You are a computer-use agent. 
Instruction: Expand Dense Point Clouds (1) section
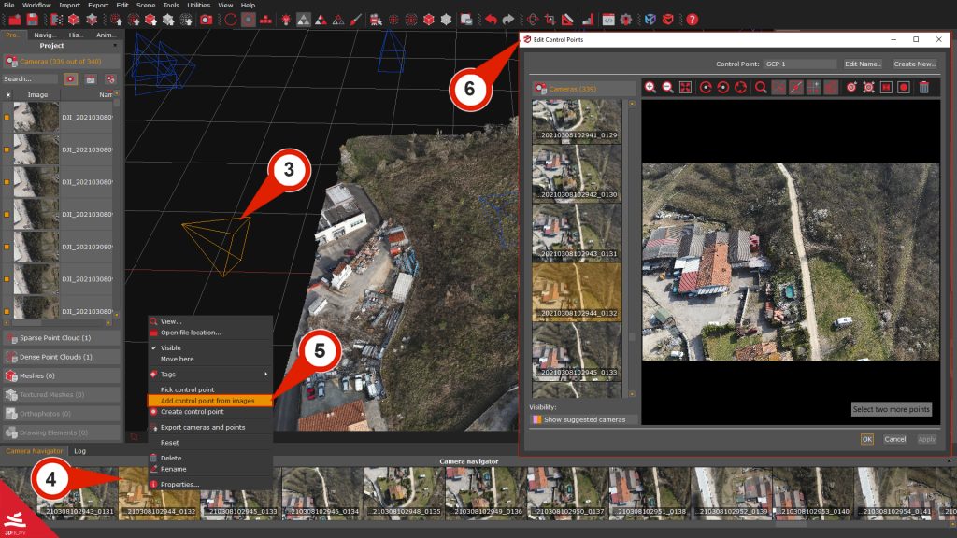click(x=61, y=356)
